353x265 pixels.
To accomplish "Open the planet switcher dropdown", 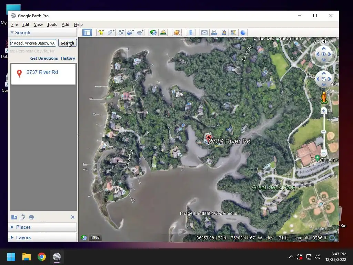I will click(177, 32).
